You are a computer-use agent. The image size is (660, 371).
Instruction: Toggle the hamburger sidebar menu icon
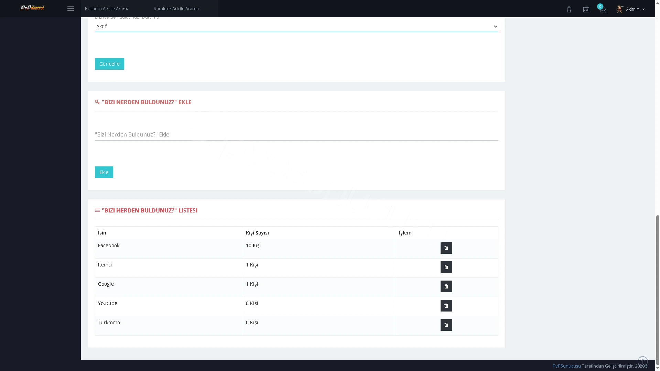(x=71, y=9)
